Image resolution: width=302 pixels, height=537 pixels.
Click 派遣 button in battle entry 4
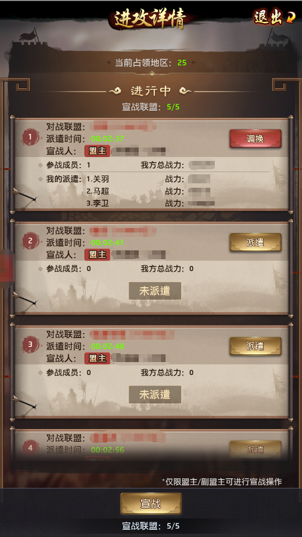point(256,450)
